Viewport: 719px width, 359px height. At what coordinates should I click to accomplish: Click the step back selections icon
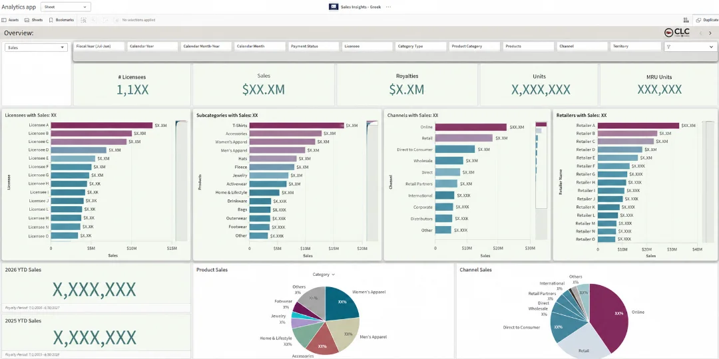(x=94, y=20)
